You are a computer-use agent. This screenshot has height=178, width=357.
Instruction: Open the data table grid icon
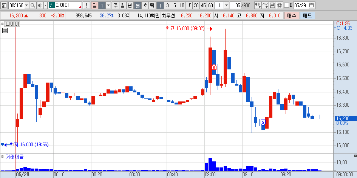(5, 31)
